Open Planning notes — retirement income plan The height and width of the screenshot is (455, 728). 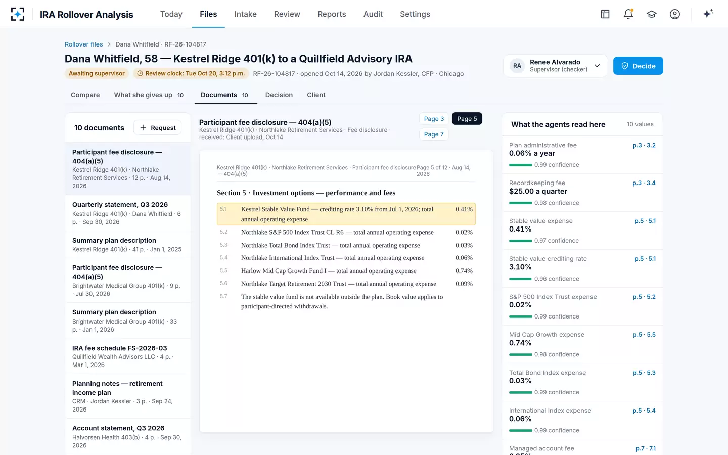[128, 396]
